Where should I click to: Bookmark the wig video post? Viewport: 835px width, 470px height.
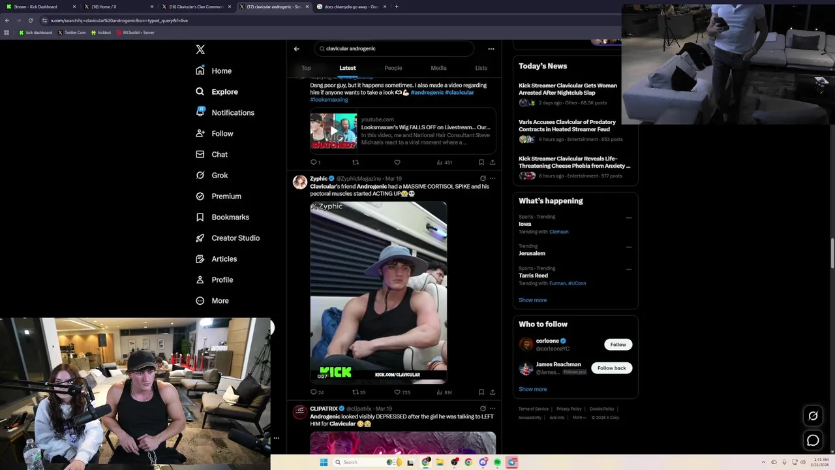pyautogui.click(x=481, y=163)
